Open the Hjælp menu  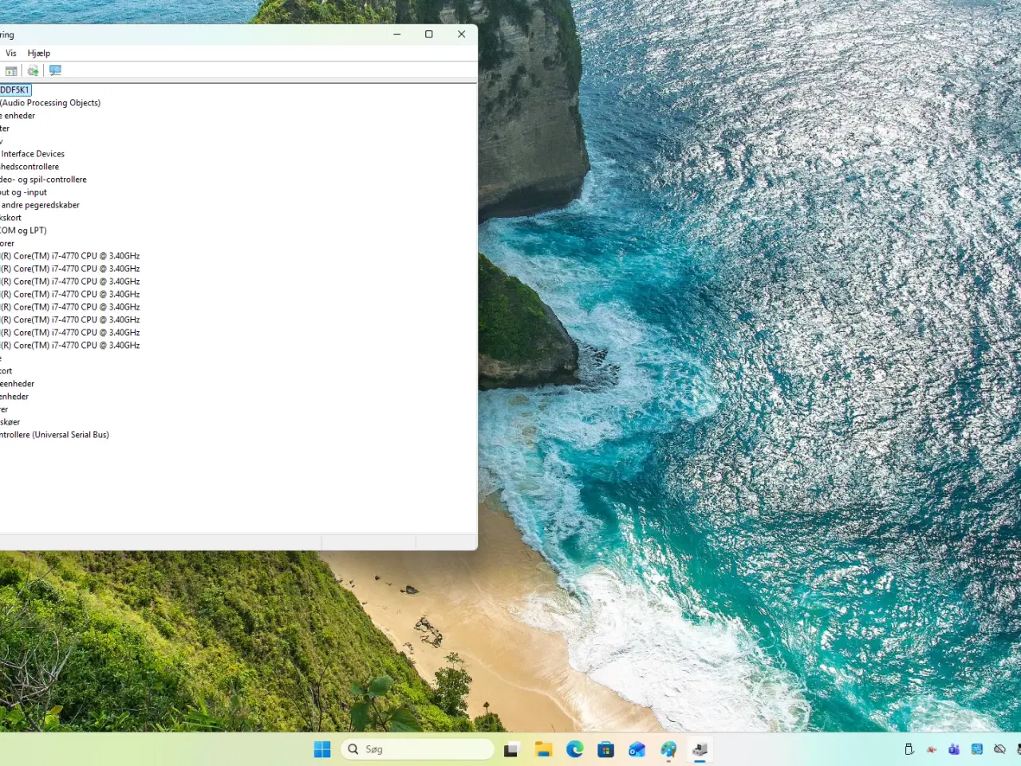[x=37, y=53]
